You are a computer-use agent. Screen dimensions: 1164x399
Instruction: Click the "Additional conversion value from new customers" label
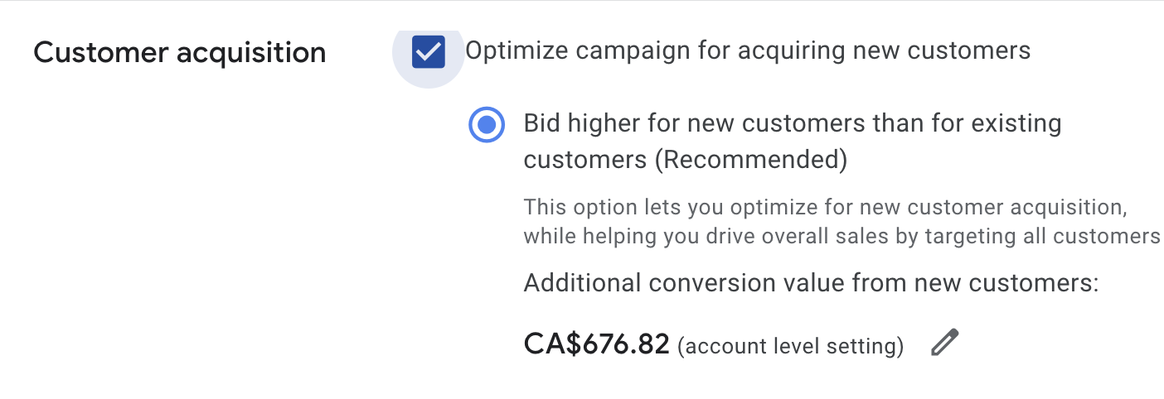[x=810, y=284]
